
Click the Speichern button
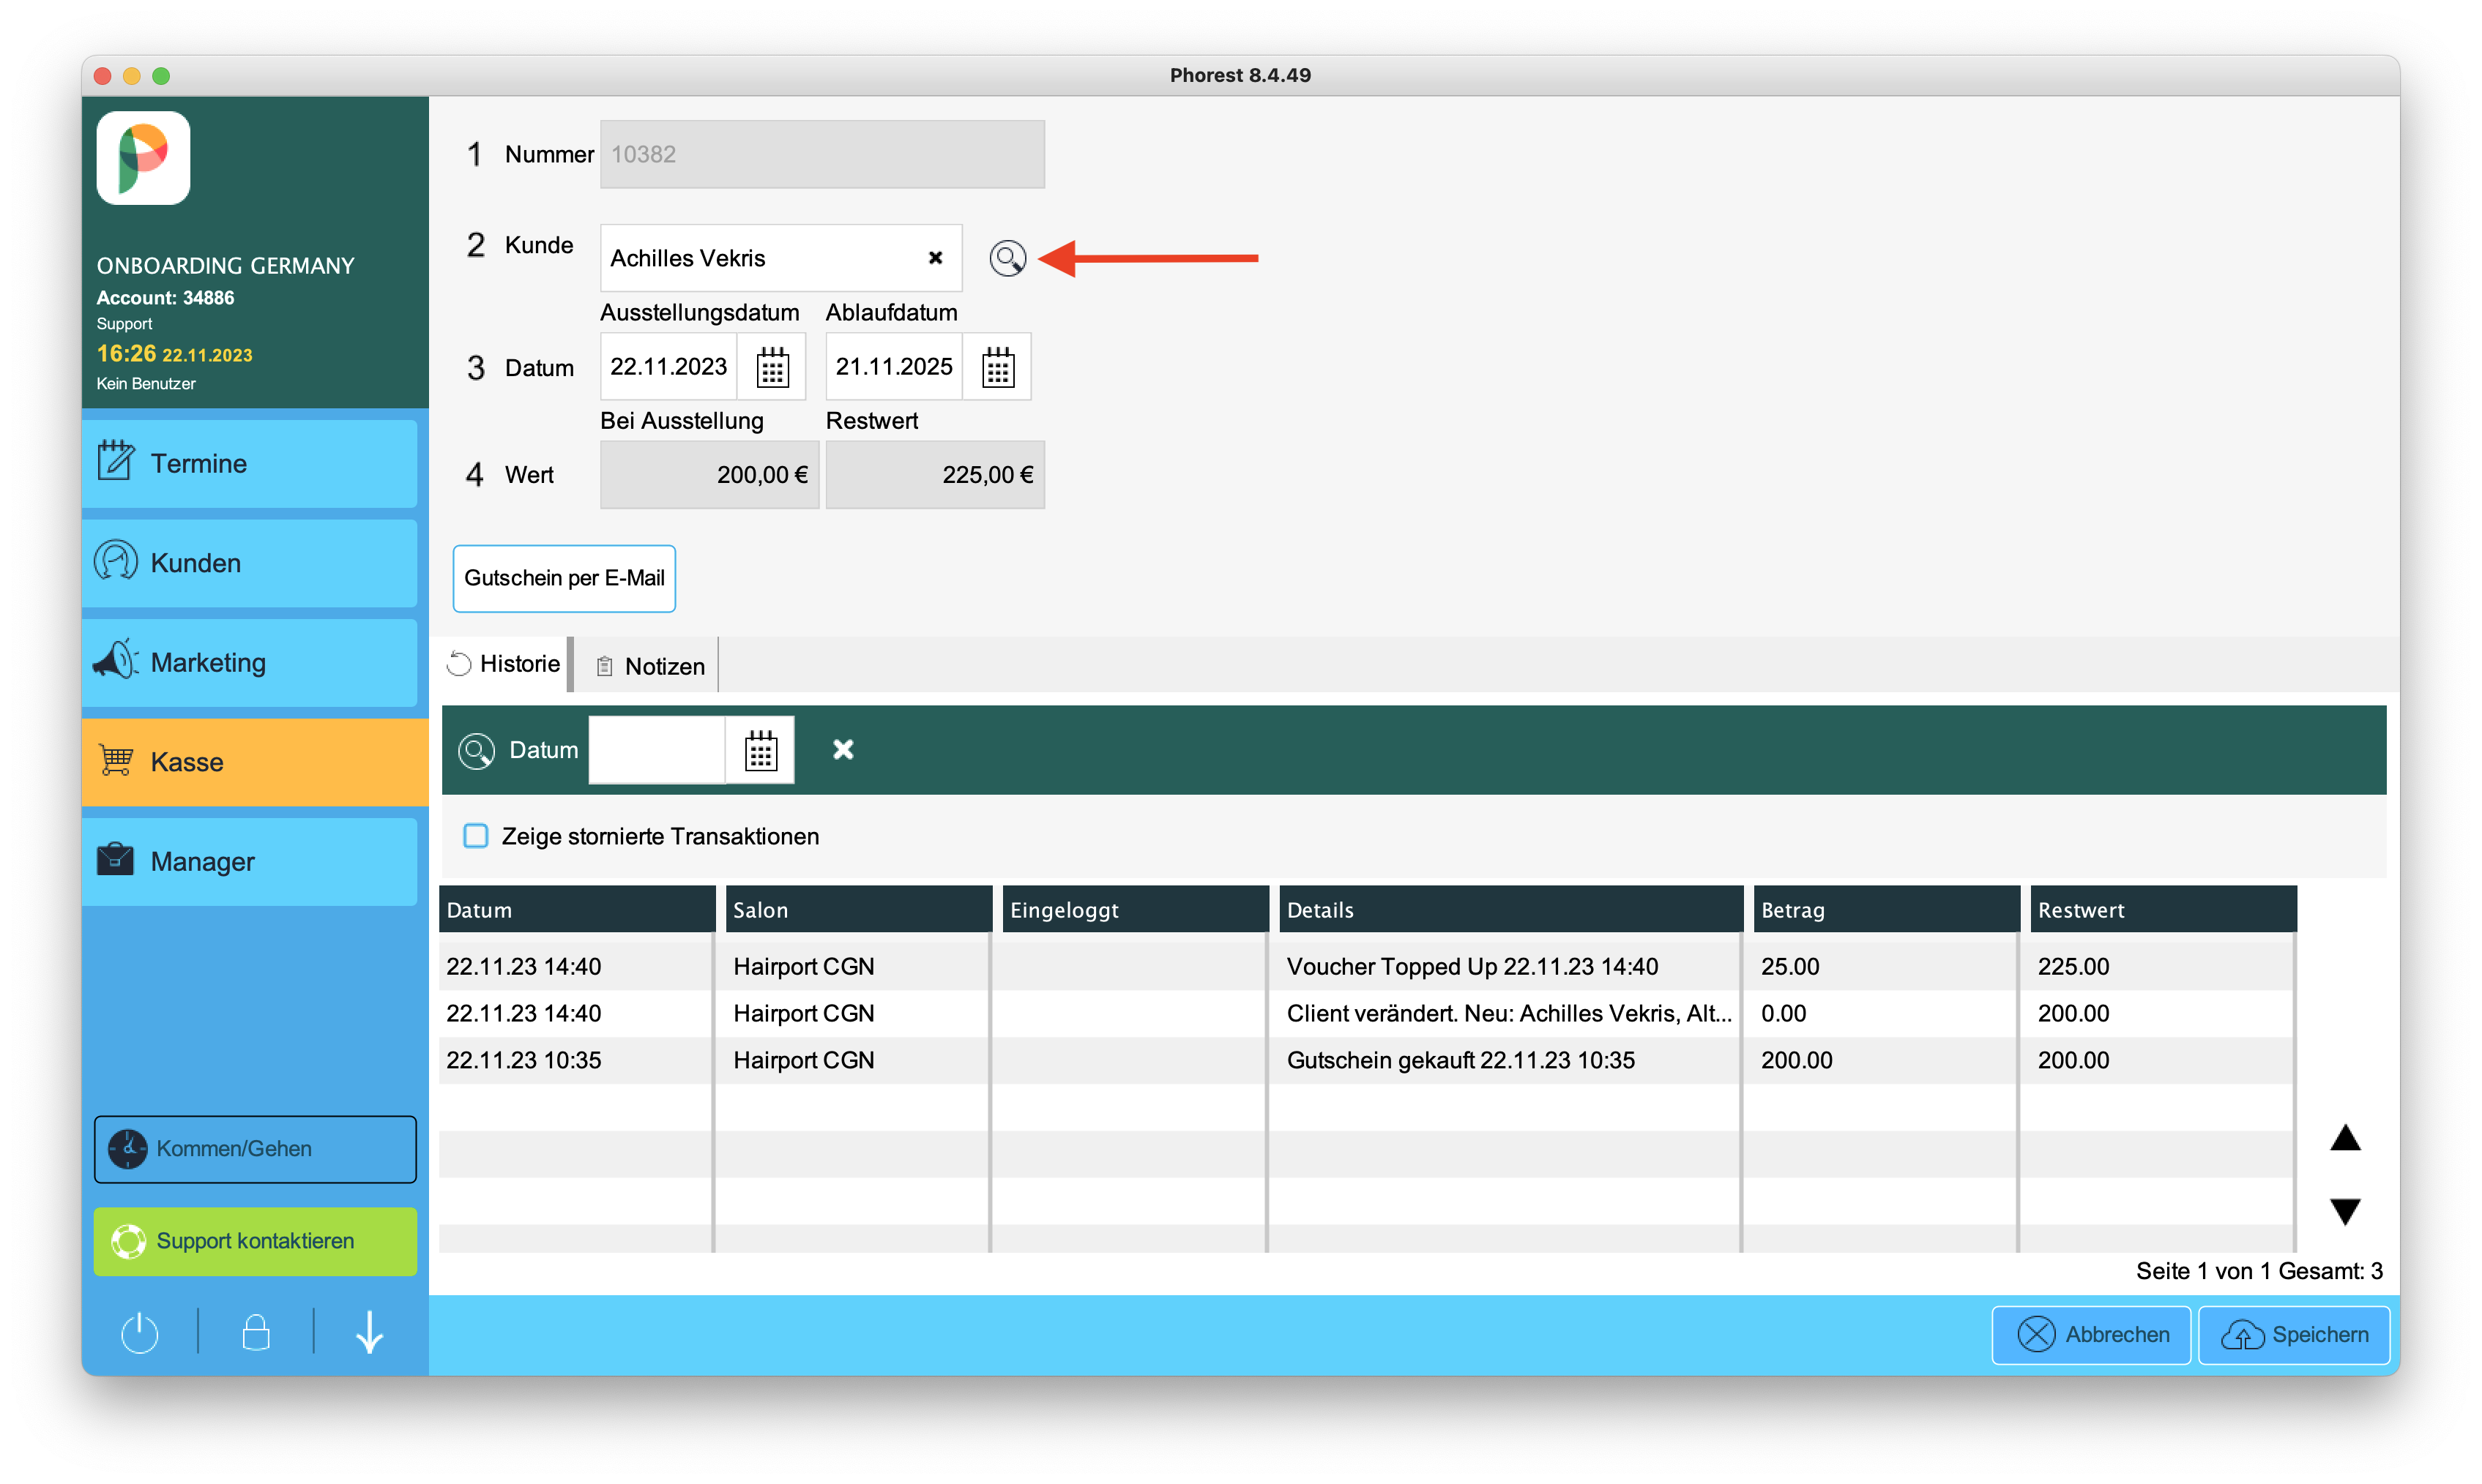2293,1335
